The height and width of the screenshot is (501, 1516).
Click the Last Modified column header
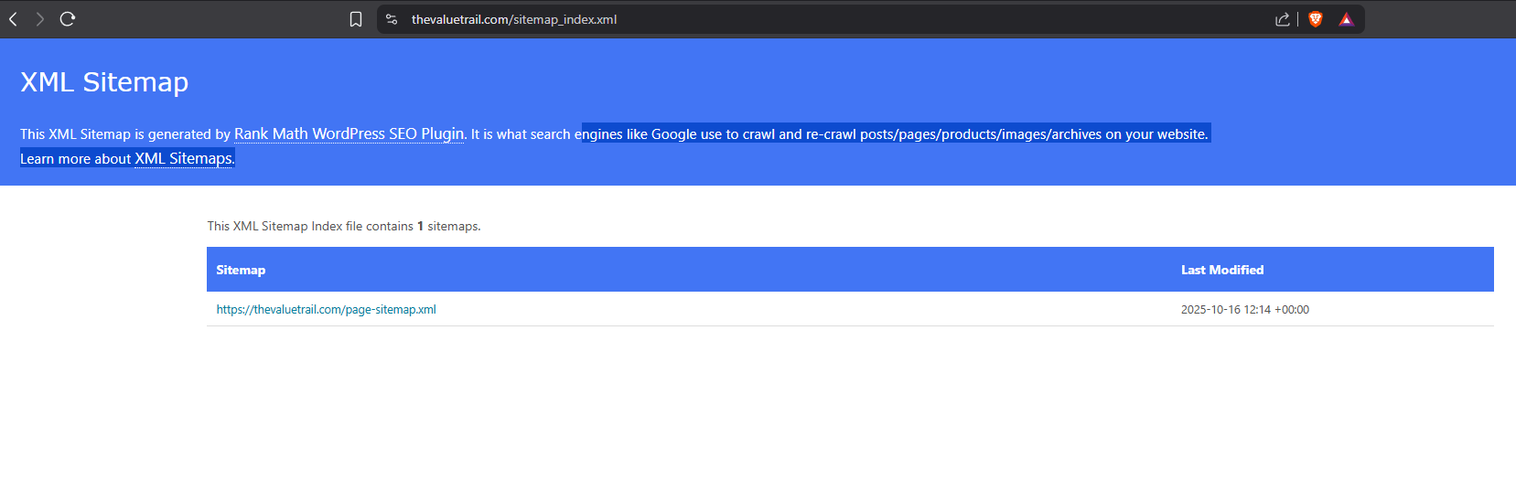(x=1221, y=270)
